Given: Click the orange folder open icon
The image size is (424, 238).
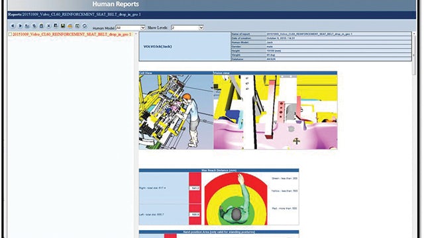Looking at the screenshot, I should point(70,26).
